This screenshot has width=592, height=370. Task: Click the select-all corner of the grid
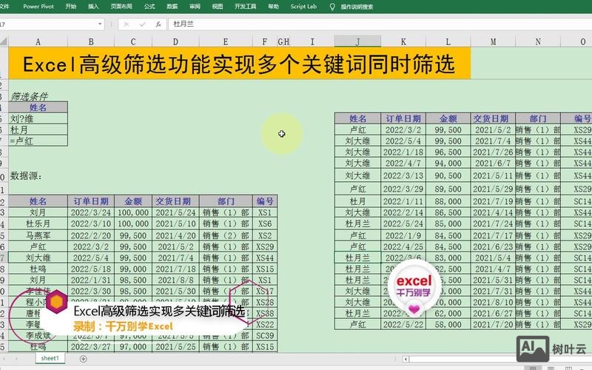point(4,41)
